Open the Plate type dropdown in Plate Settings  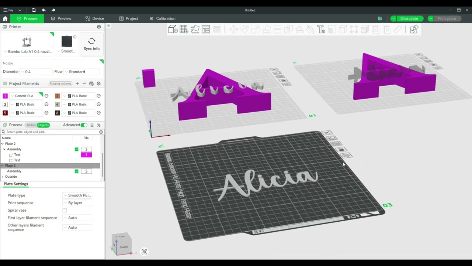click(x=77, y=195)
